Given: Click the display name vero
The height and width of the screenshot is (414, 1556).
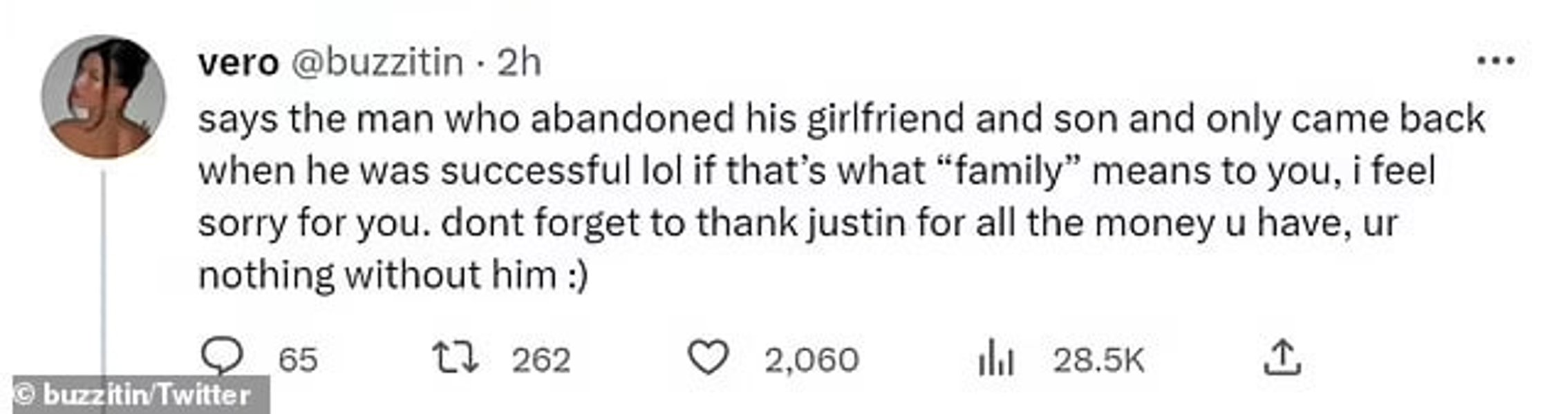Looking at the screenshot, I should pyautogui.click(x=238, y=63).
